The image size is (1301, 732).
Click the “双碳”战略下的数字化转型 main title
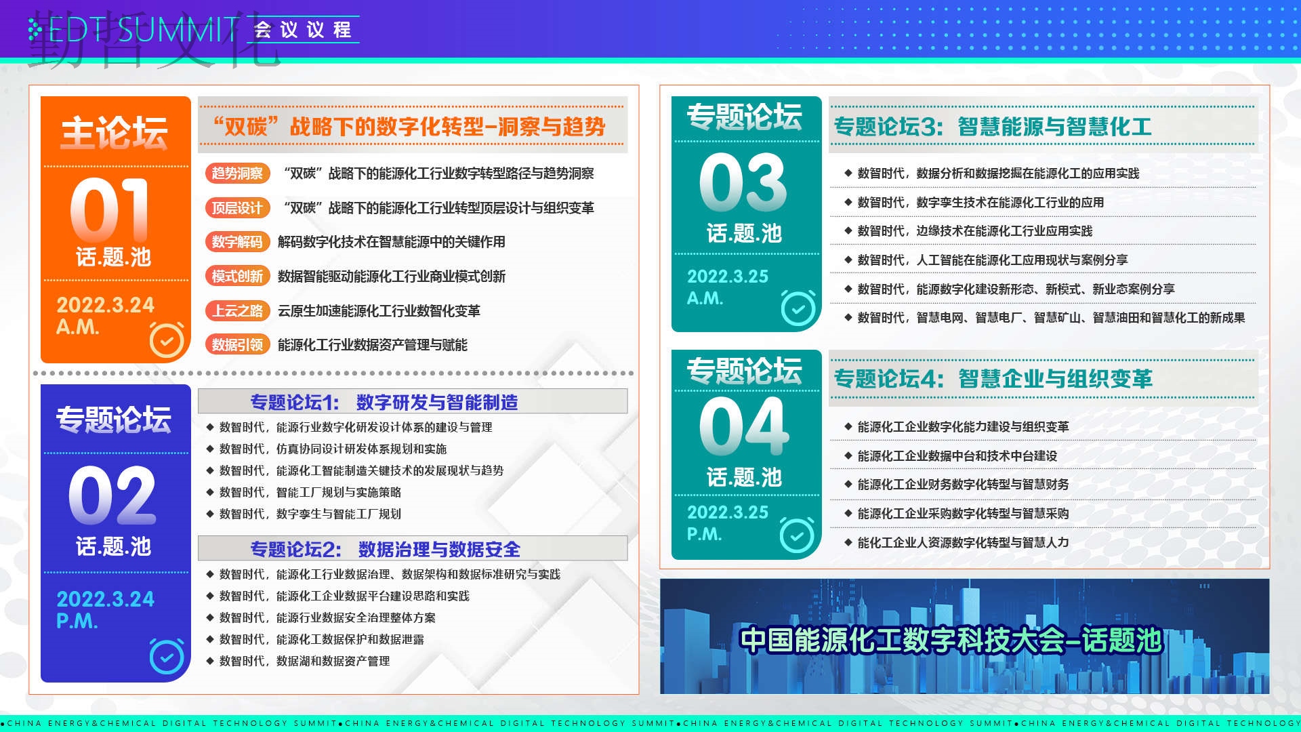coord(409,126)
